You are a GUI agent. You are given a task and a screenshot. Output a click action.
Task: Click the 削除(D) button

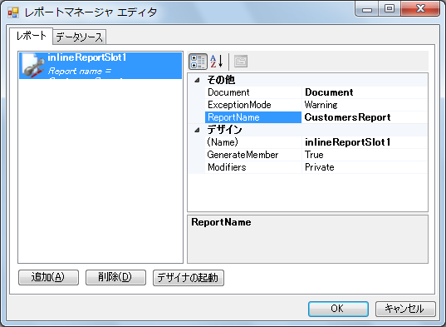[115, 277]
